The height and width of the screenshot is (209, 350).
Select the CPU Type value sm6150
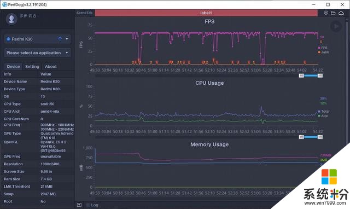click(x=48, y=104)
